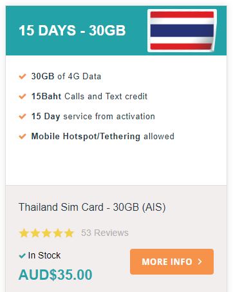Click the chevron arrow on MORE INFO
The image size is (233, 292).
point(200,262)
